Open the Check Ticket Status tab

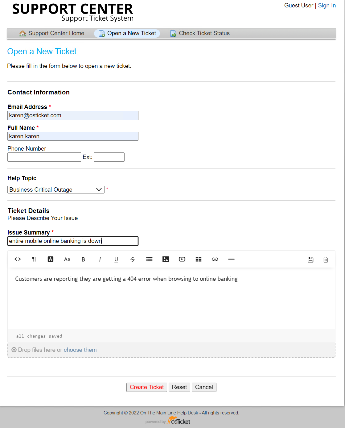coord(200,33)
